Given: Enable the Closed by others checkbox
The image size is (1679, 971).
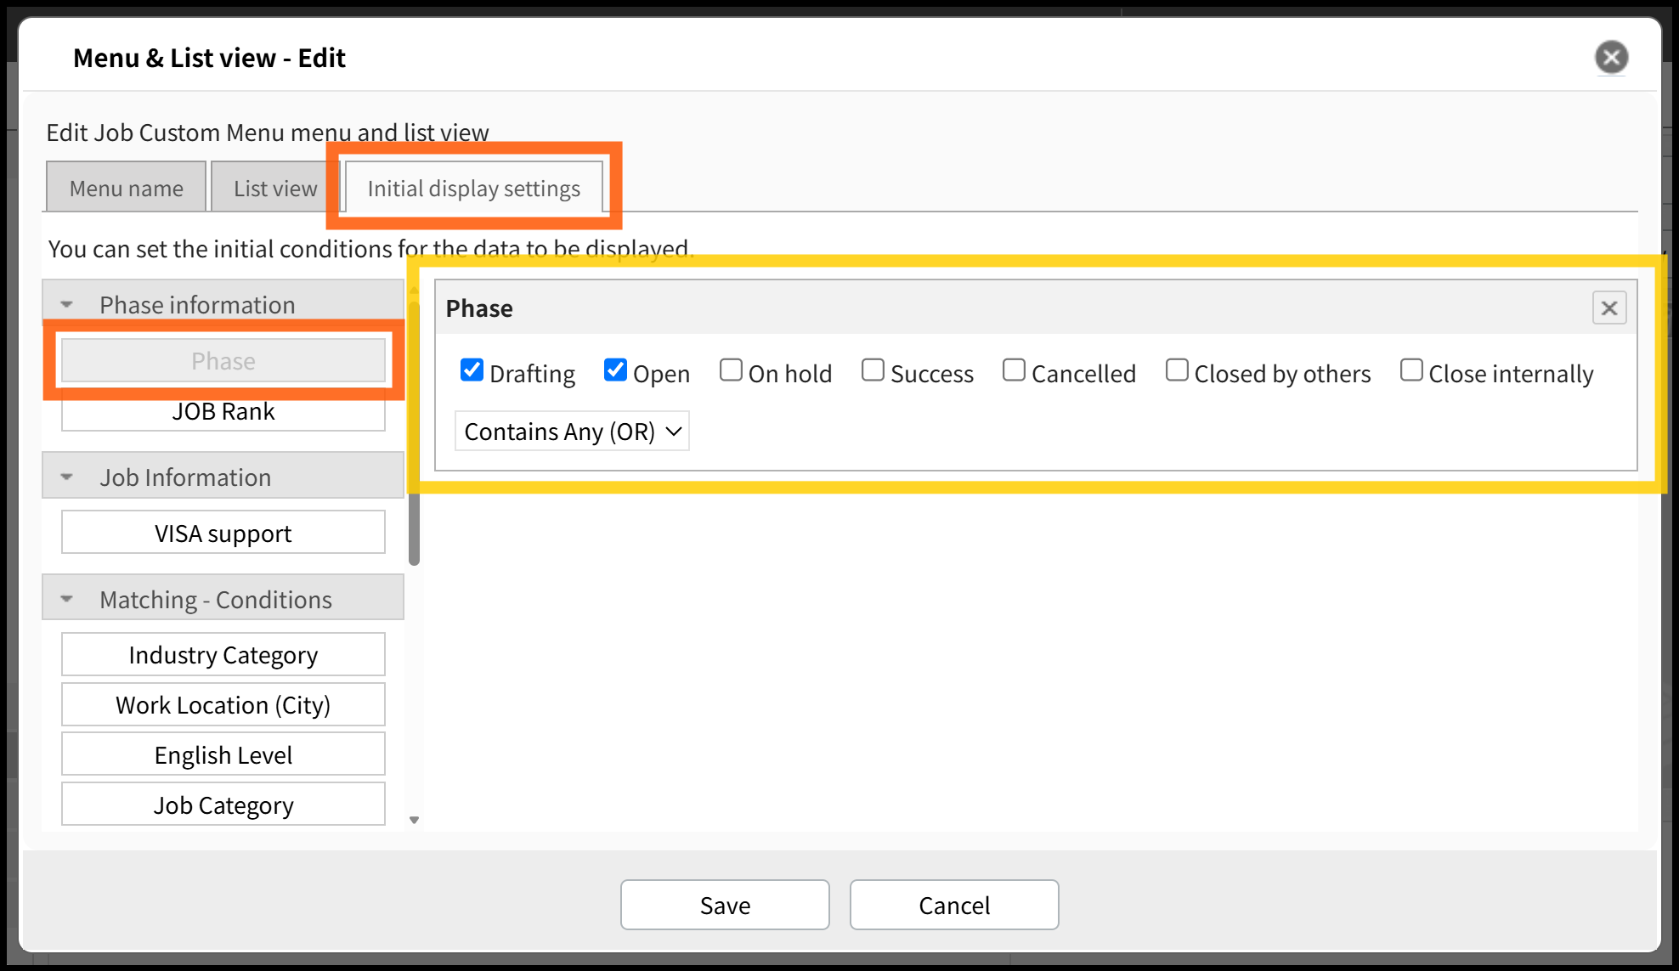Looking at the screenshot, I should click(x=1177, y=370).
